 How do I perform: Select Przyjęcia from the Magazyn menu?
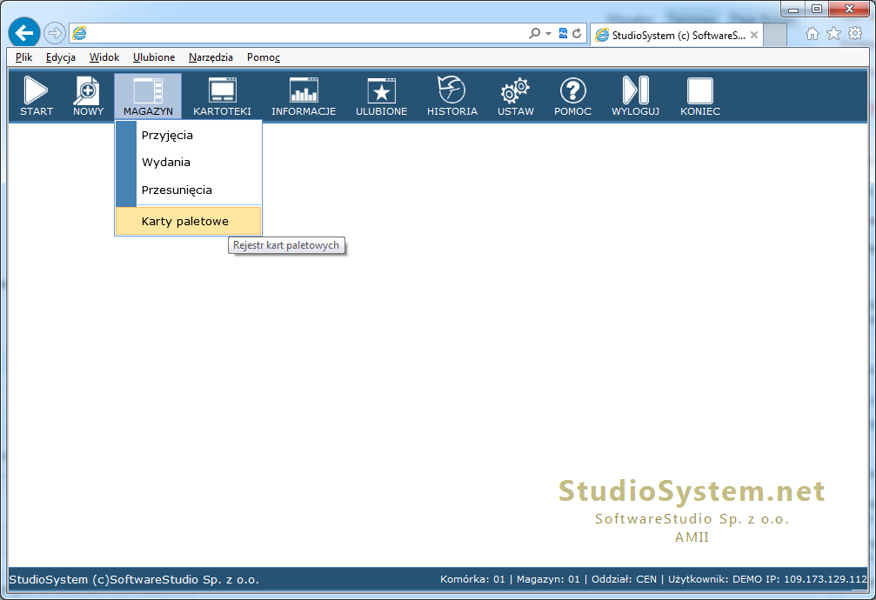pos(167,136)
